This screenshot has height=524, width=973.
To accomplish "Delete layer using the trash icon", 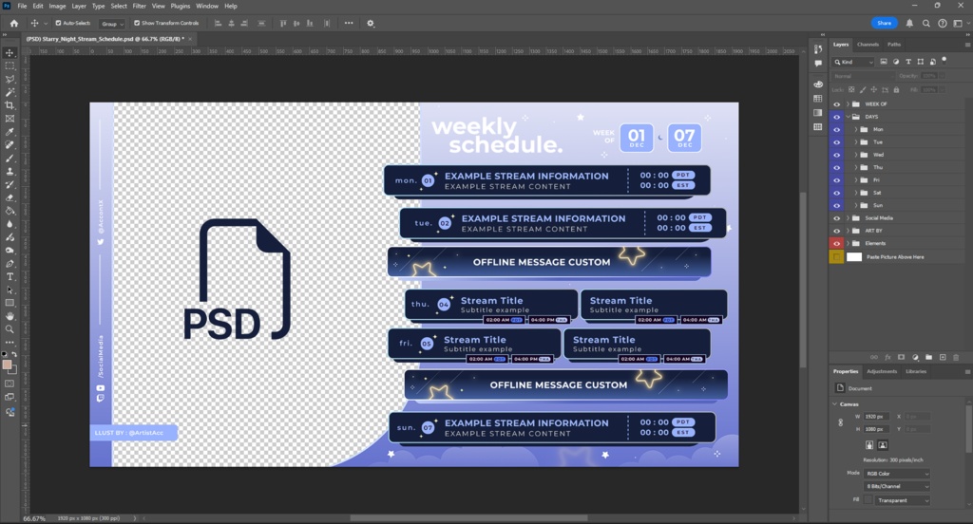I will [x=956, y=357].
